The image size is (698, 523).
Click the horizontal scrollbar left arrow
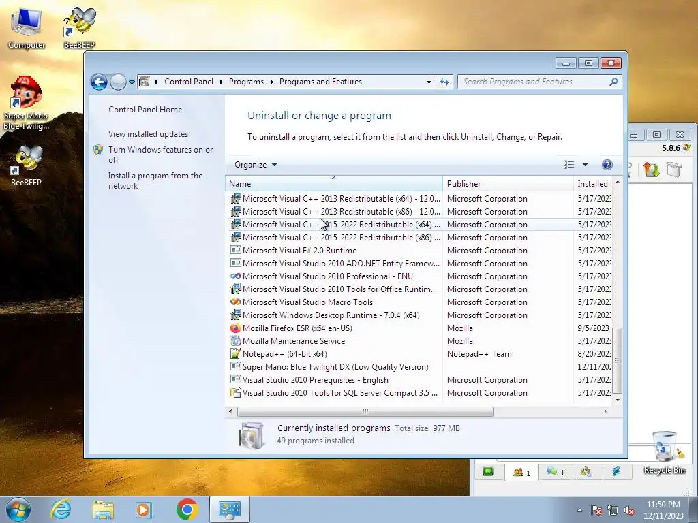[x=230, y=411]
